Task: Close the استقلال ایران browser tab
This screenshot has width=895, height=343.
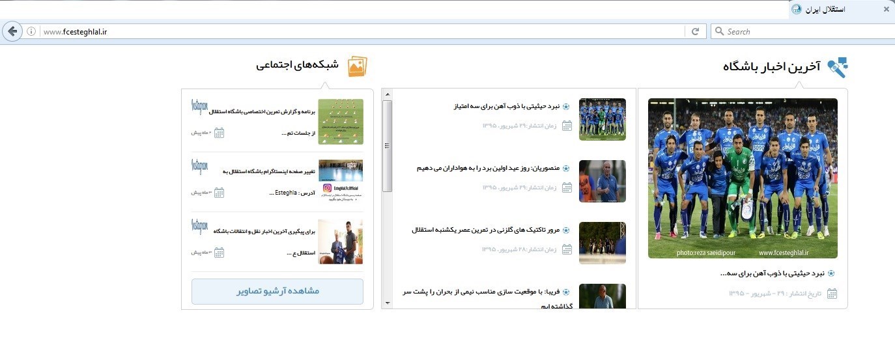Action: click(x=886, y=9)
